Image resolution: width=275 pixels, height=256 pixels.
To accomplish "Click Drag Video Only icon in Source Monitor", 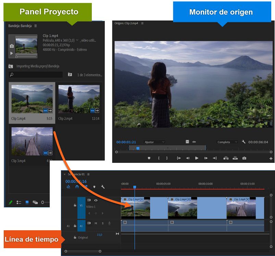I will 187,142.
